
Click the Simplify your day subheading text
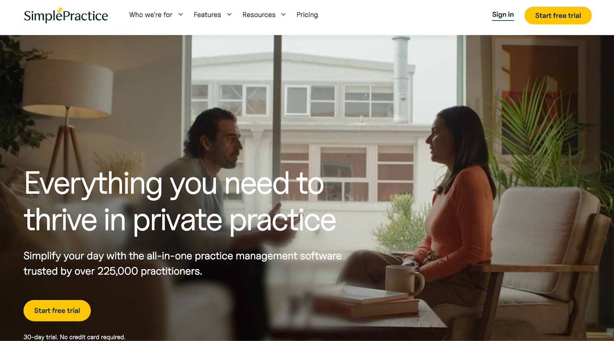pyautogui.click(x=183, y=263)
